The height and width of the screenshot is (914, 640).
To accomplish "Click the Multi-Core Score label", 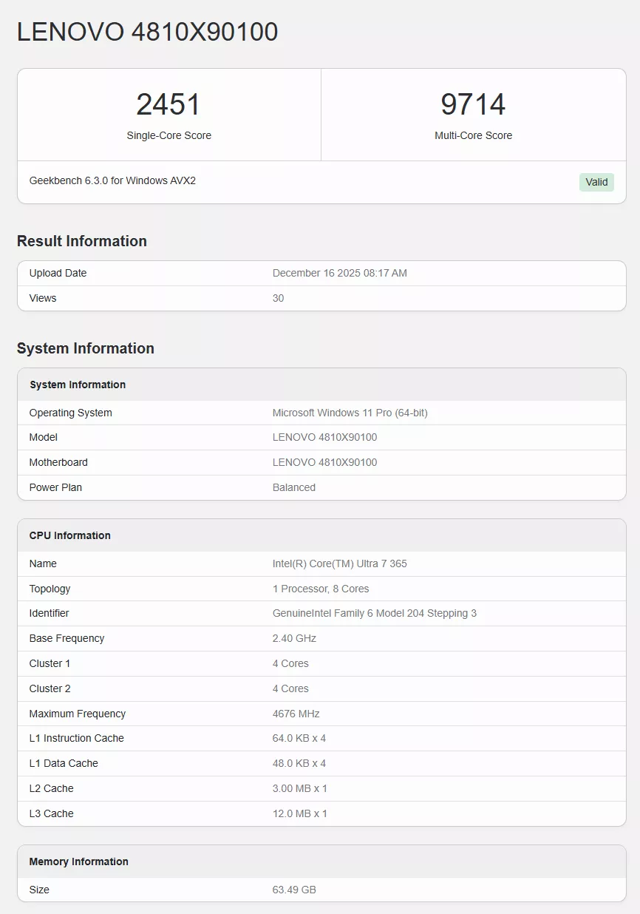I will click(x=473, y=135).
